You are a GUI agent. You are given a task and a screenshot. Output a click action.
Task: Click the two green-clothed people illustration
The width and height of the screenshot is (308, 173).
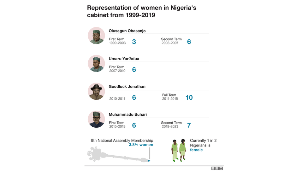(x=179, y=150)
